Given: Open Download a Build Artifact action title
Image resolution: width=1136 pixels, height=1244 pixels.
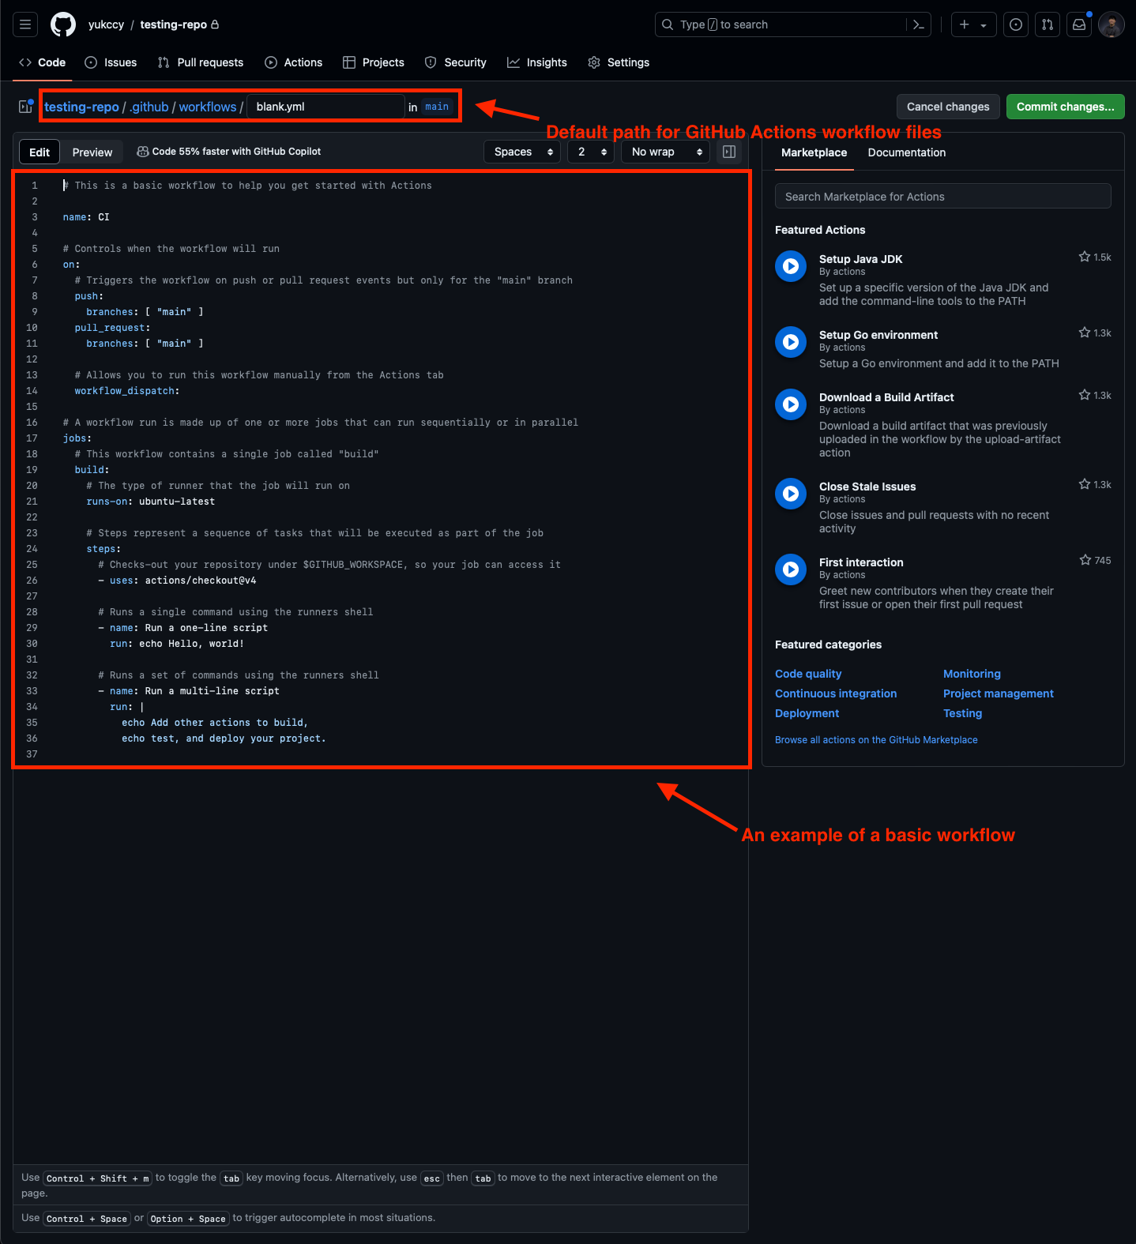Looking at the screenshot, I should [x=886, y=397].
